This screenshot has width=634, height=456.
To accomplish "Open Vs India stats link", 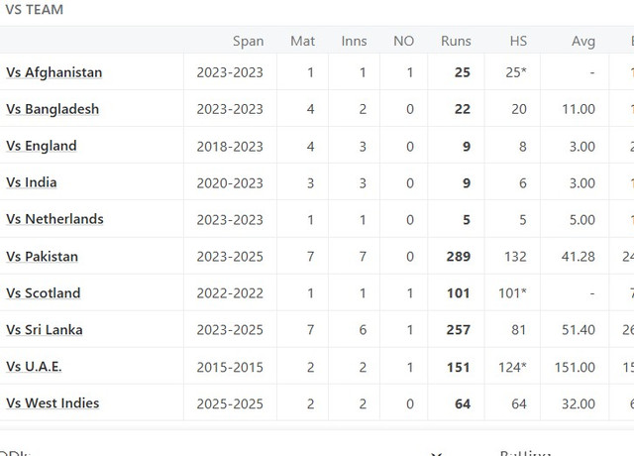I will click(x=32, y=182).
